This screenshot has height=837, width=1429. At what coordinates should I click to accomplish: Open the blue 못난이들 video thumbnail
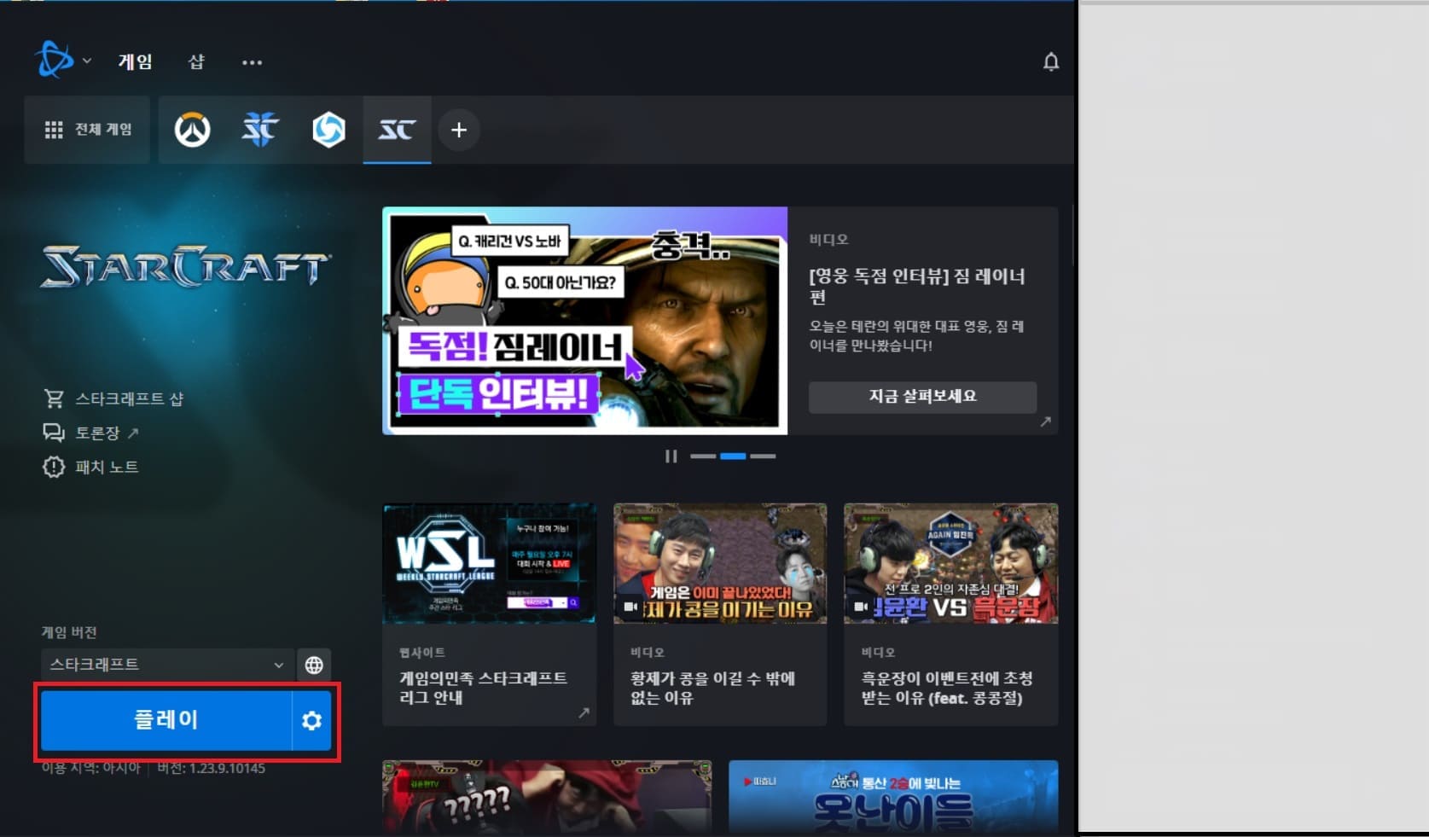[x=893, y=798]
